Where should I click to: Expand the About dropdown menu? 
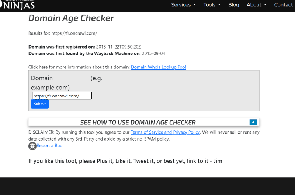pos(257,5)
